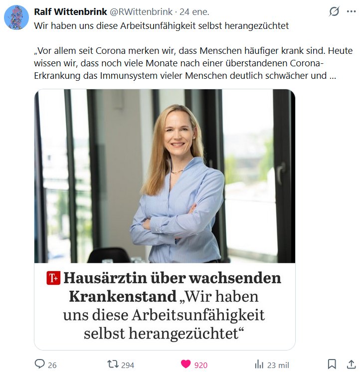View analytics via bar chart icon

tap(259, 364)
